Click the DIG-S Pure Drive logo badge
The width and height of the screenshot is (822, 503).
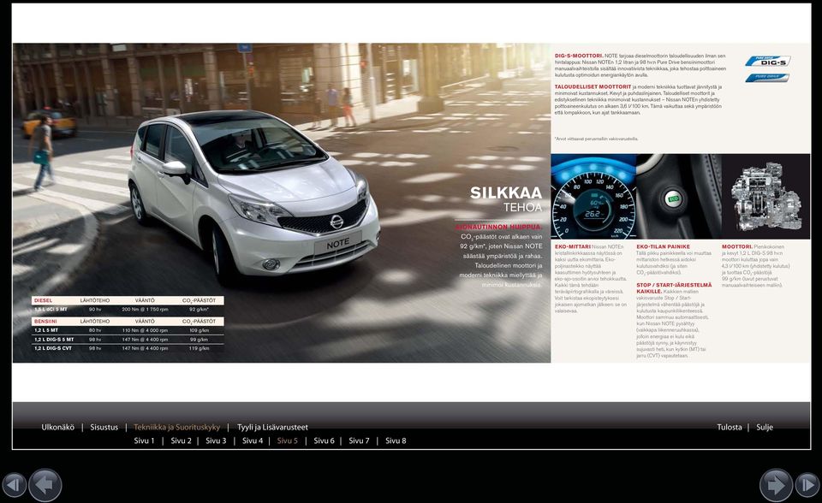767,62
